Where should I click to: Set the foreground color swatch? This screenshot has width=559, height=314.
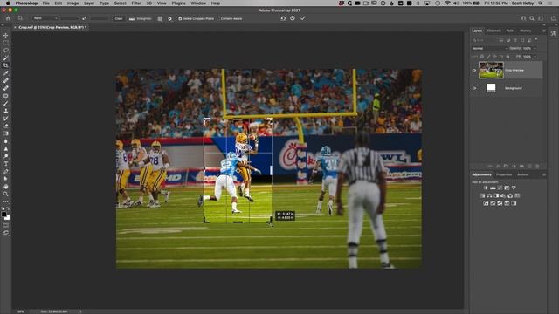pyautogui.click(x=3, y=215)
